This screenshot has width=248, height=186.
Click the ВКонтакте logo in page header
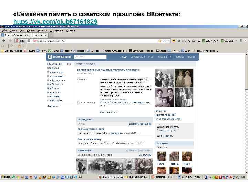(x=60, y=56)
